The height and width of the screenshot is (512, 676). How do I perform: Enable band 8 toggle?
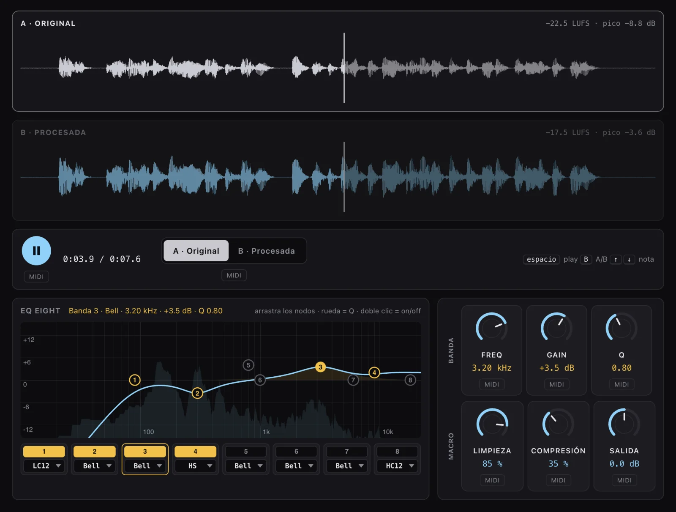point(397,452)
